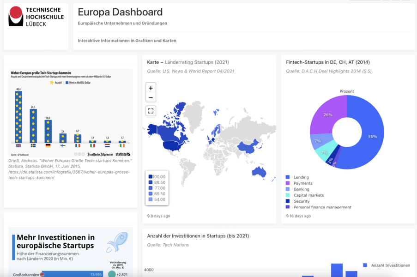The height and width of the screenshot is (277, 417).
Task: Toggle Capital markets legend entry
Action: click(x=305, y=195)
